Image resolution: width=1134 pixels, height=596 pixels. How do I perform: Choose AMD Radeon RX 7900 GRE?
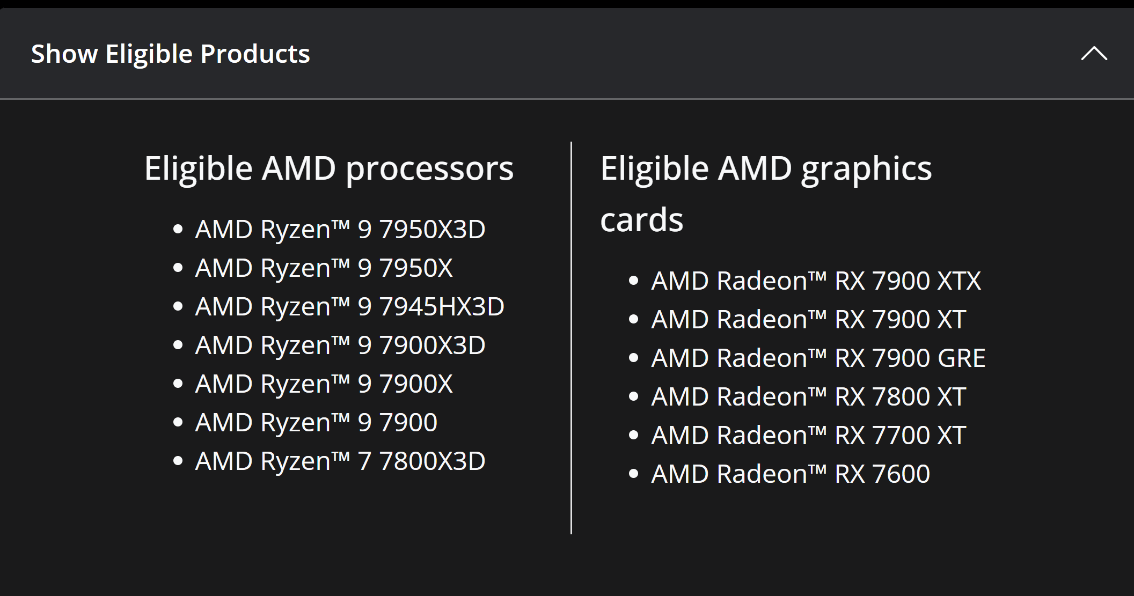(818, 358)
